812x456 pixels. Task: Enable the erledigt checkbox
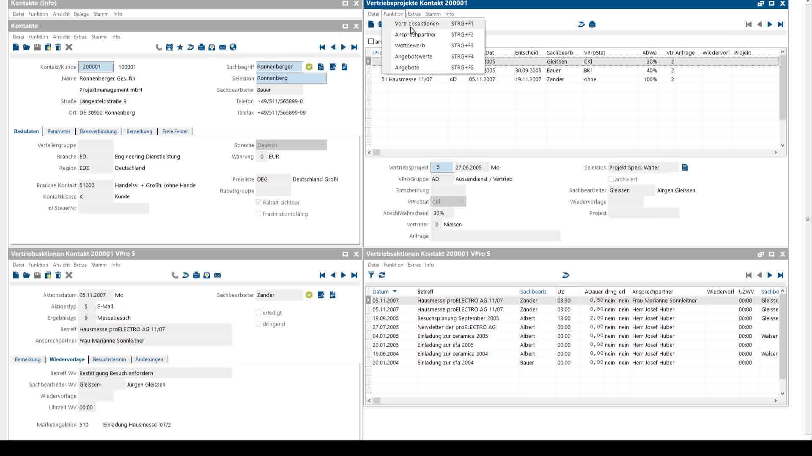[258, 312]
